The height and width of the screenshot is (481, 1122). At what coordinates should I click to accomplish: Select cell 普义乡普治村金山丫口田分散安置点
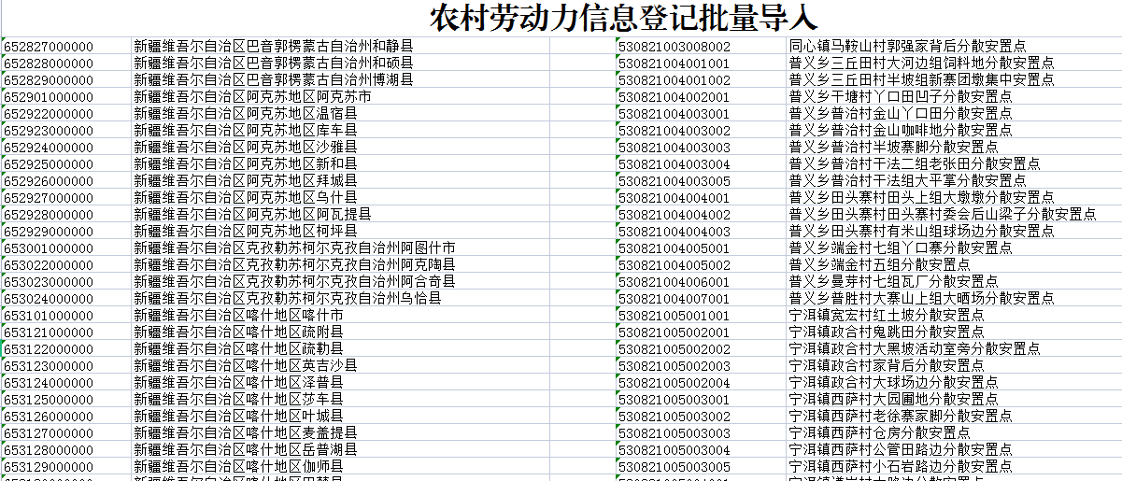954,114
